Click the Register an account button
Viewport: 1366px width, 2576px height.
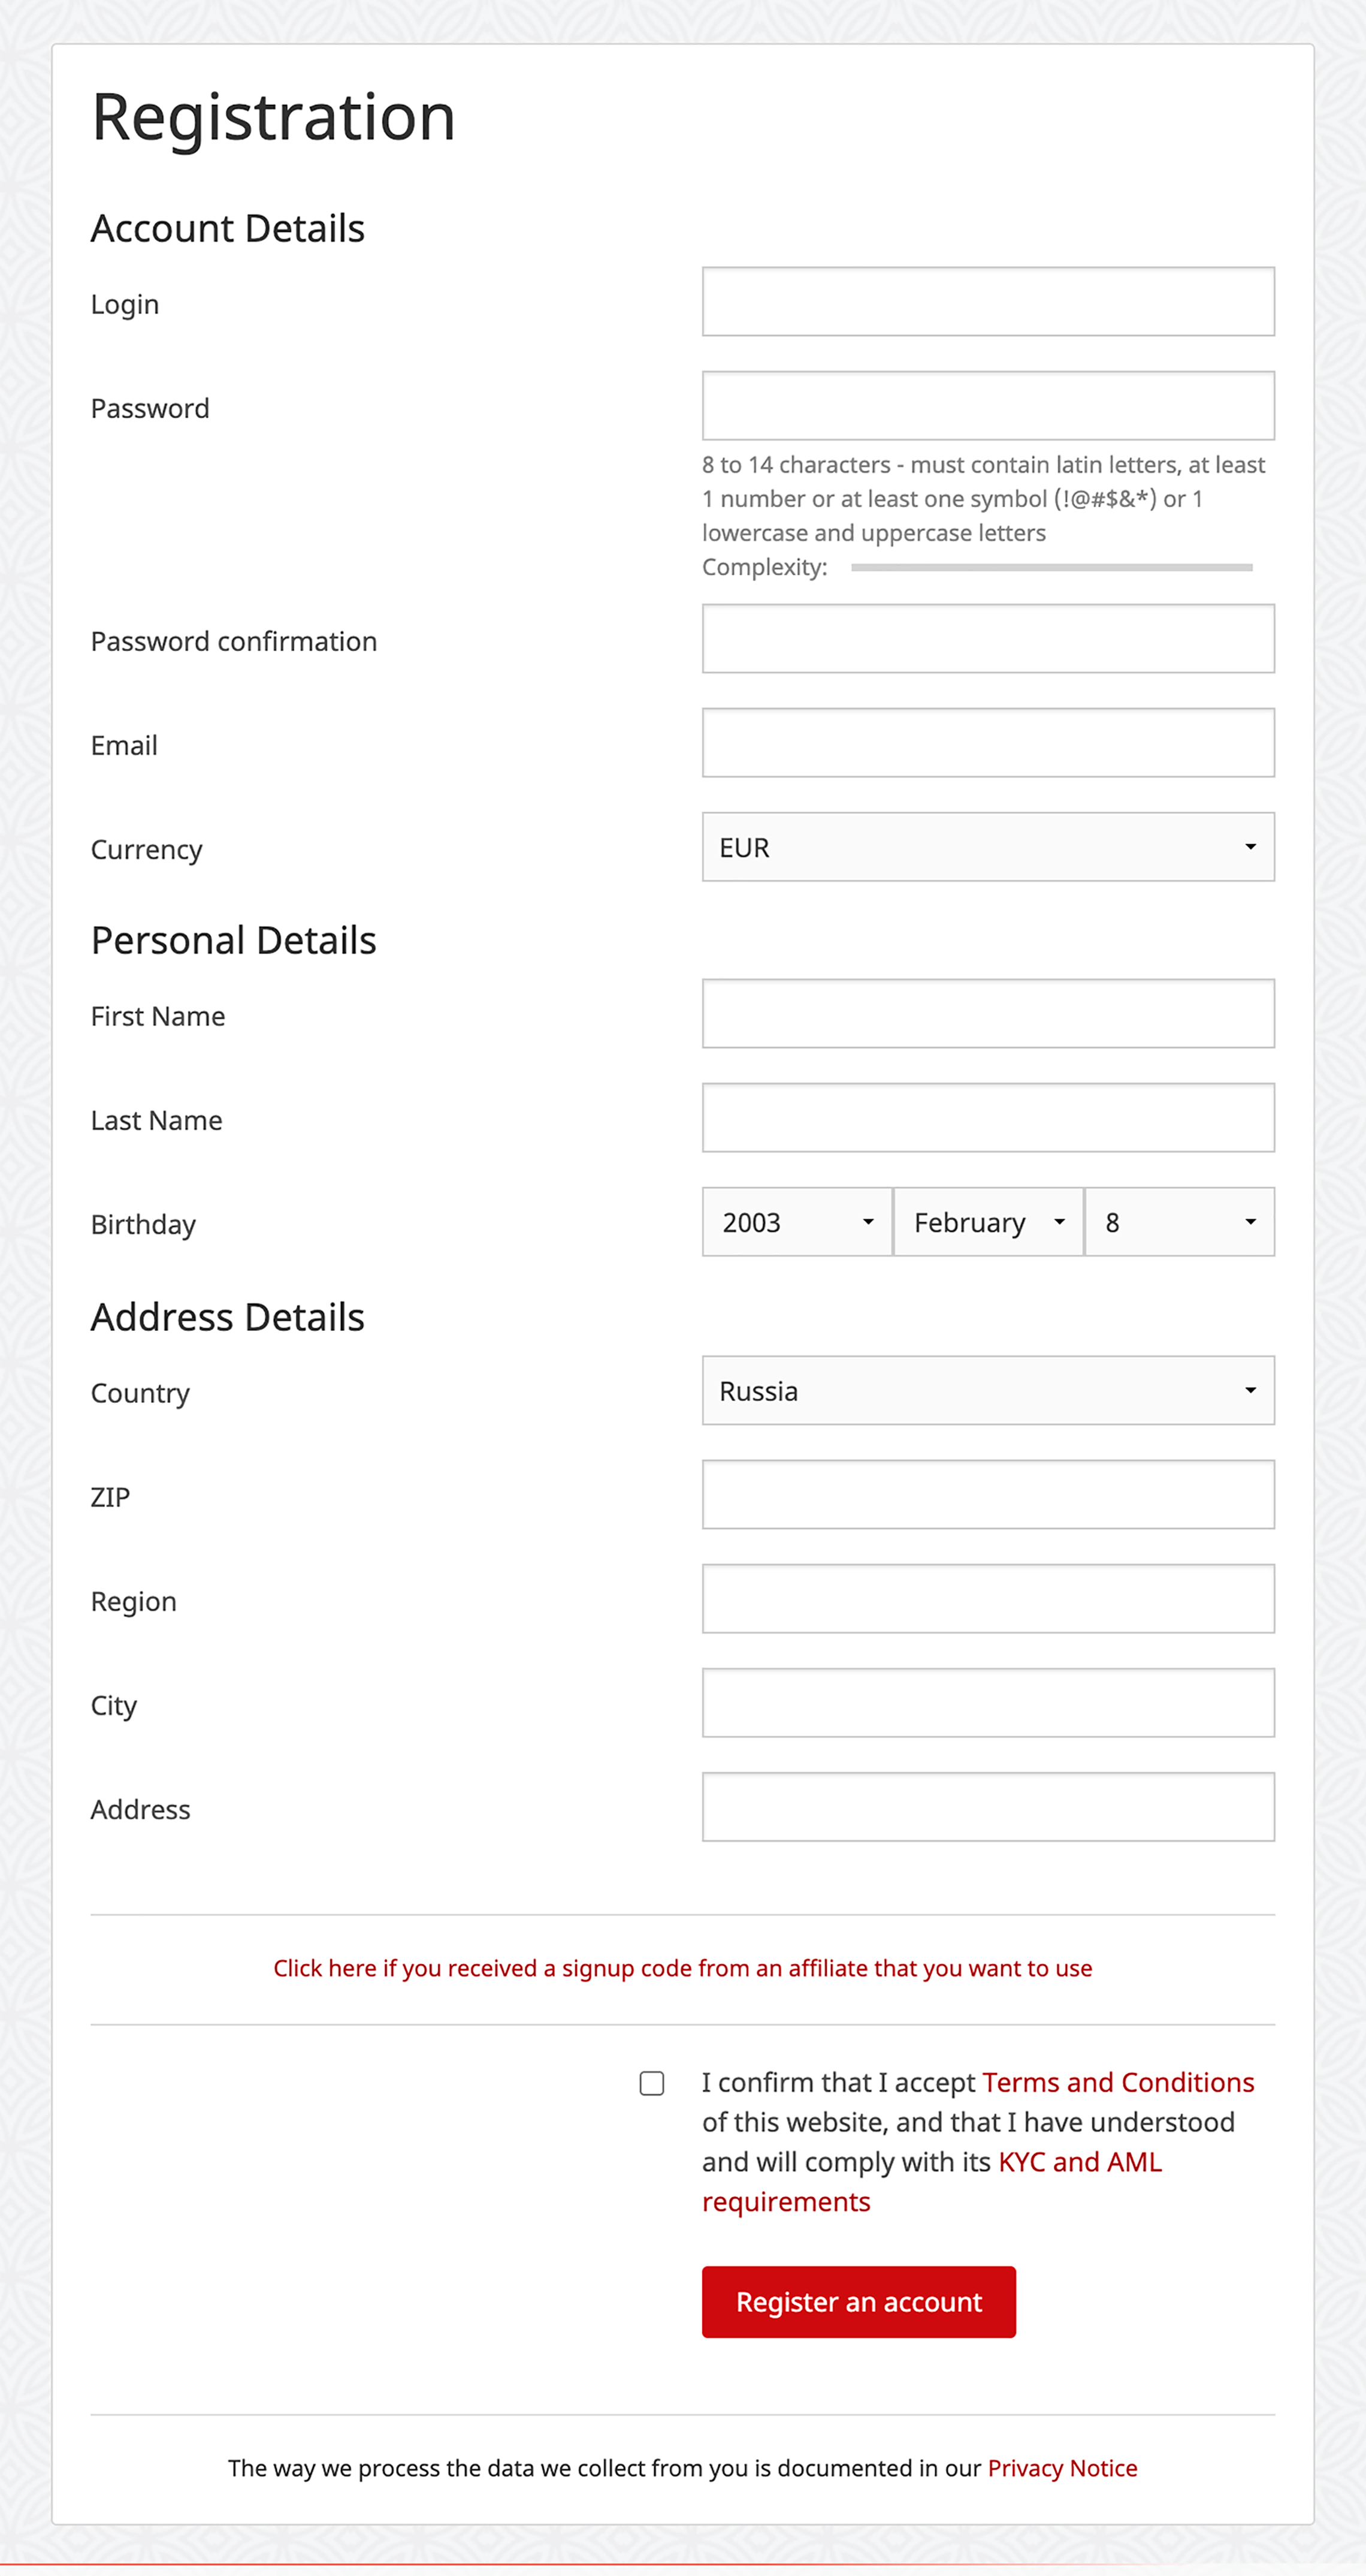859,2302
